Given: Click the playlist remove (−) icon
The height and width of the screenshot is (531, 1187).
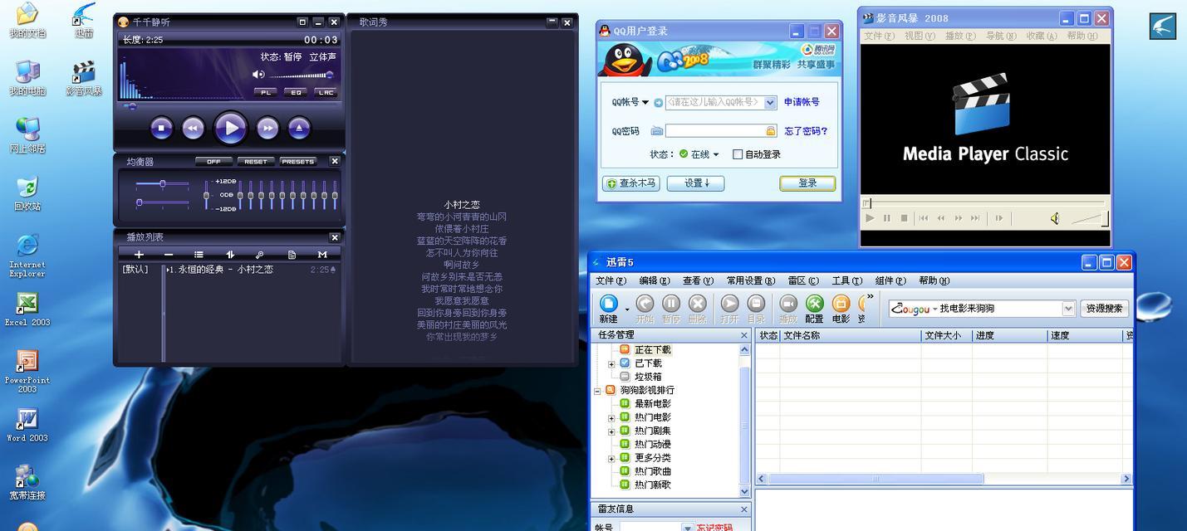Looking at the screenshot, I should [x=169, y=255].
